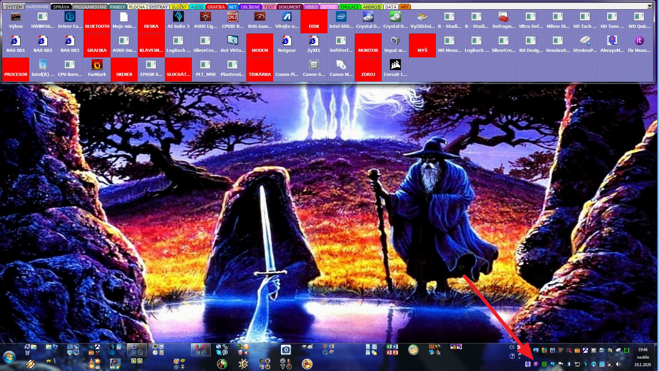Open the StrokesP... mouse shortcut
This screenshot has height=371, width=659.
(585, 45)
